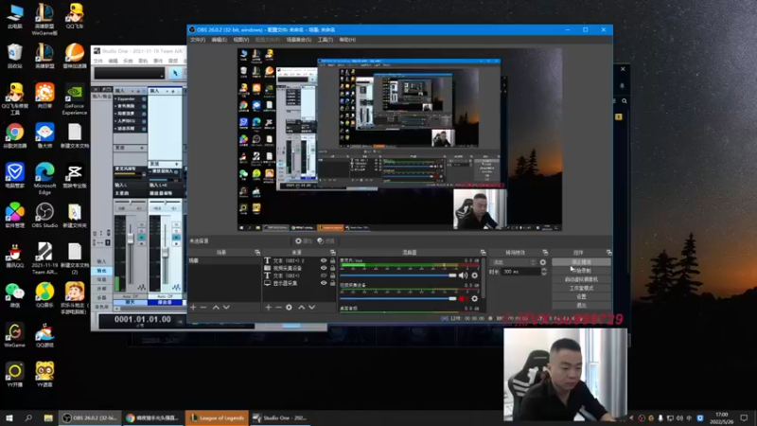Screen dimensions: 757x426
Task: Pop out the 控件 dock panel
Action: [608, 253]
